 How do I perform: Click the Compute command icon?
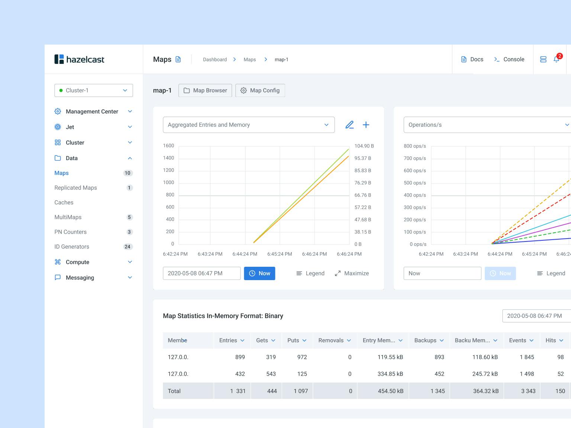[58, 262]
